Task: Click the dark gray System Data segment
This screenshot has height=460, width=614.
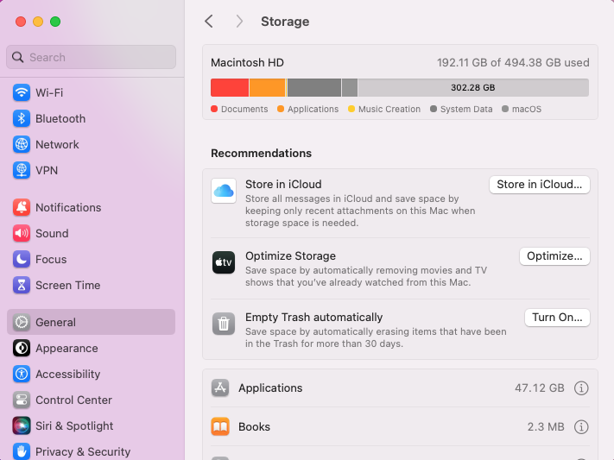Action: 314,88
